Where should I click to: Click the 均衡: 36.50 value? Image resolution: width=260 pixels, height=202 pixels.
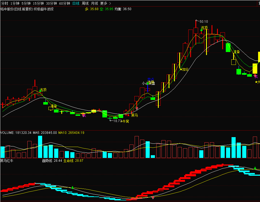(x=123, y=9)
